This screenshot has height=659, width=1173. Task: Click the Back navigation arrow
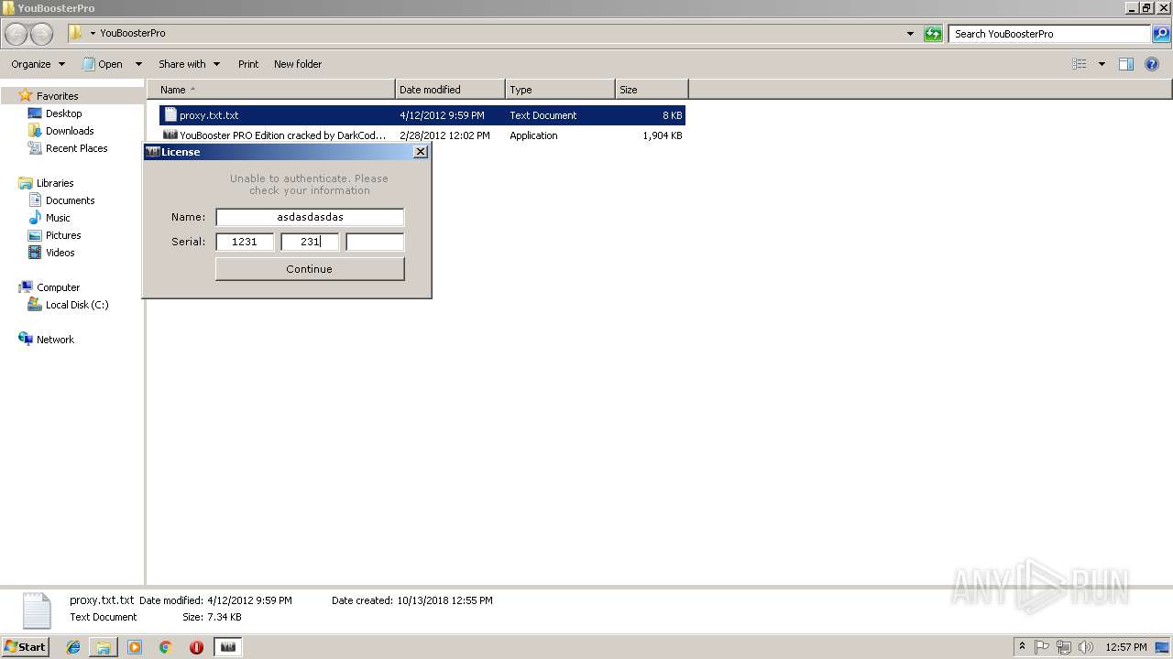[16, 34]
